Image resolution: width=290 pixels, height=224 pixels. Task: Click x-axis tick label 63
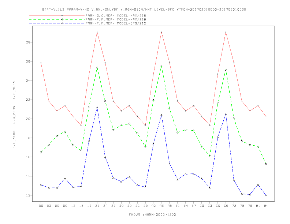pyautogui.click(x=210, y=206)
